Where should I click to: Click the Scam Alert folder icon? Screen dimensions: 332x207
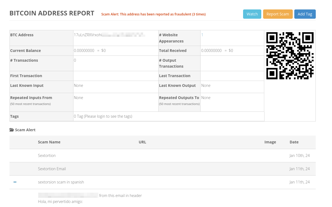coord(12,130)
